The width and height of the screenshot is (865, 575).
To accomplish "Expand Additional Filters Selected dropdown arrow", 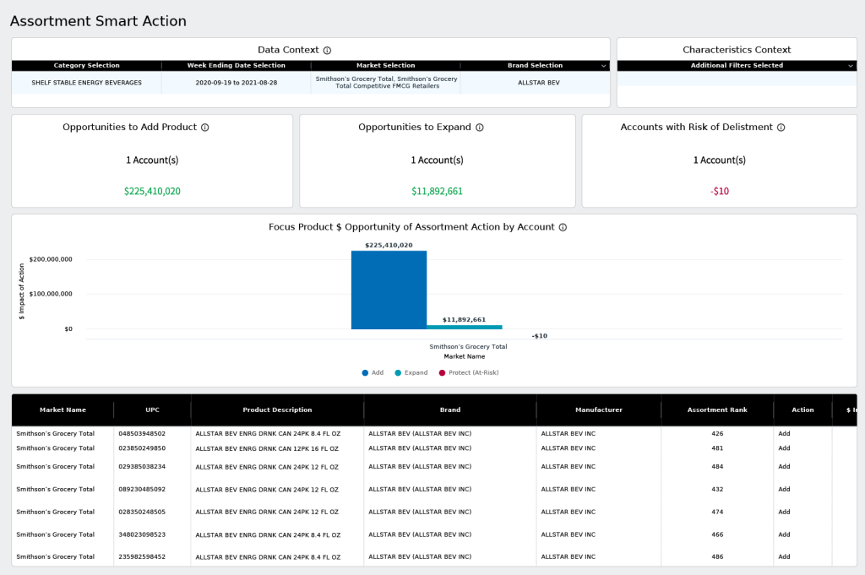I will click(850, 66).
